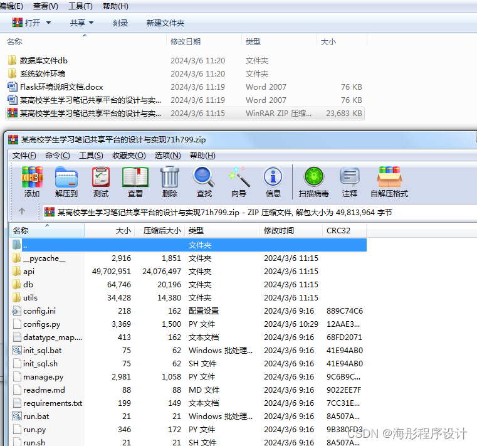The width and height of the screenshot is (477, 446).
Task: Sort by the 压缩后大小 column header
Action: click(159, 231)
